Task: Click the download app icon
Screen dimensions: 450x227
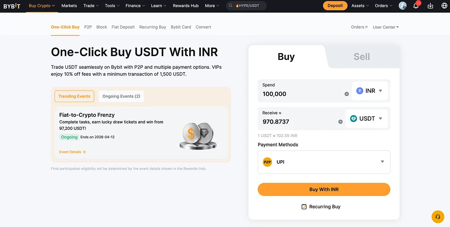Action: [x=430, y=6]
